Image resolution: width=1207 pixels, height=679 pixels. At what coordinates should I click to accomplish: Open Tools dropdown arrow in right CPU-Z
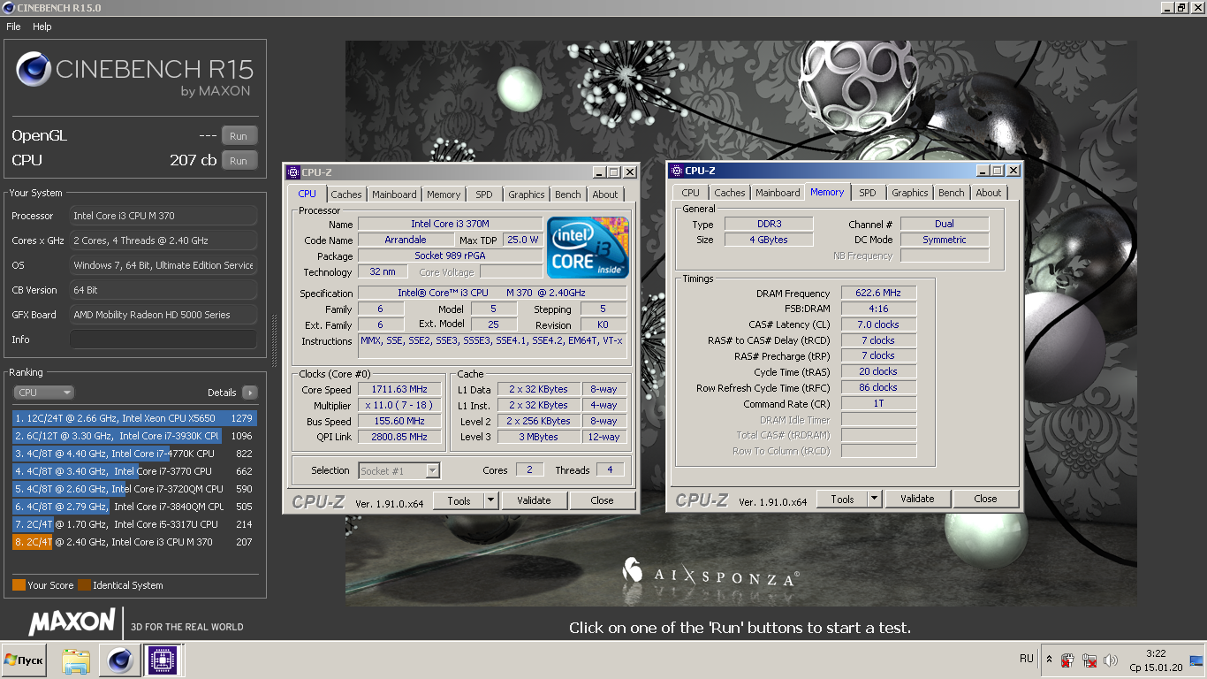coord(875,499)
